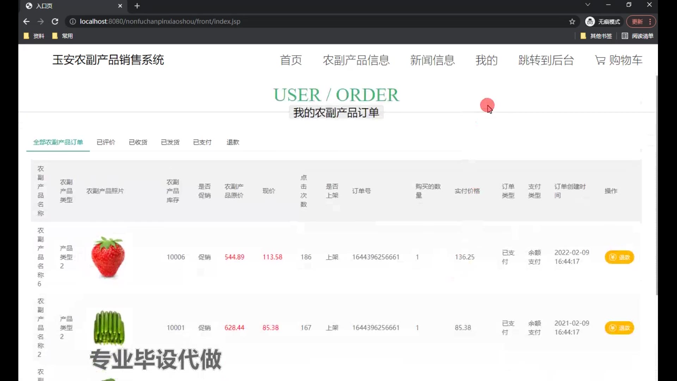Click current price 113.58
677x381 pixels.
coord(272,257)
